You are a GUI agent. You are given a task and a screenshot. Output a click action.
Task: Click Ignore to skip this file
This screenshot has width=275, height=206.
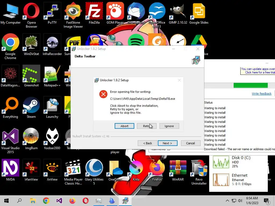click(169, 126)
